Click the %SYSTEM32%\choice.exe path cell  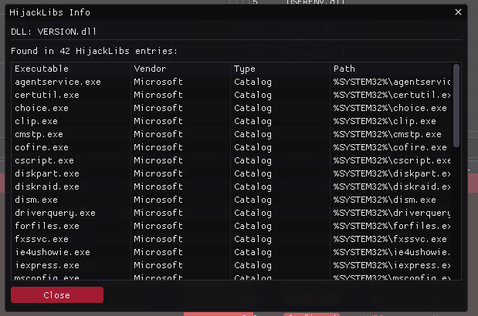coord(390,108)
